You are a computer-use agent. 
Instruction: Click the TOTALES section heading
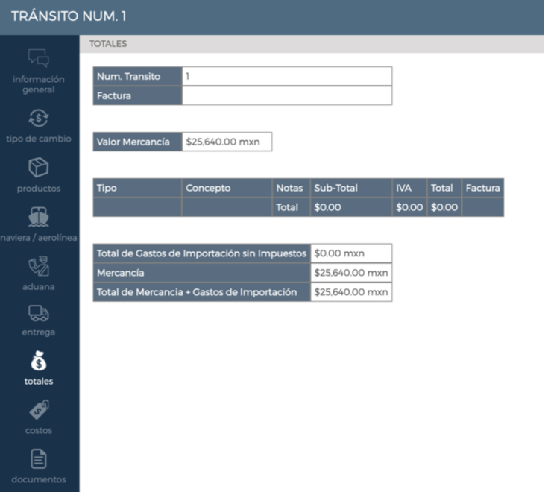tap(108, 44)
